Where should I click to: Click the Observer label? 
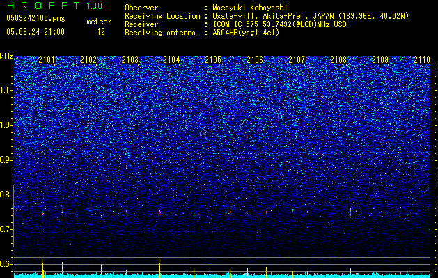[141, 8]
